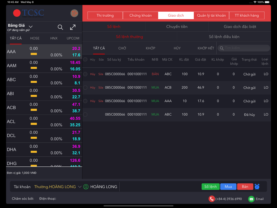Switch to the Chứng khoán tab
This screenshot has height=208, width=277.
point(141,15)
